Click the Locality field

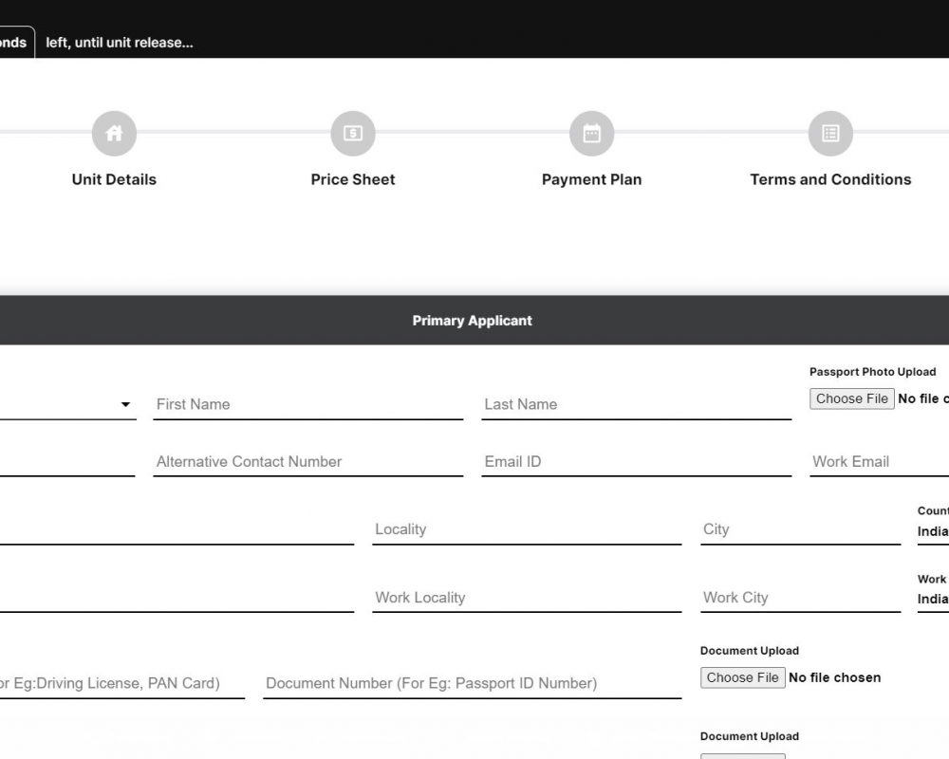coord(527,529)
